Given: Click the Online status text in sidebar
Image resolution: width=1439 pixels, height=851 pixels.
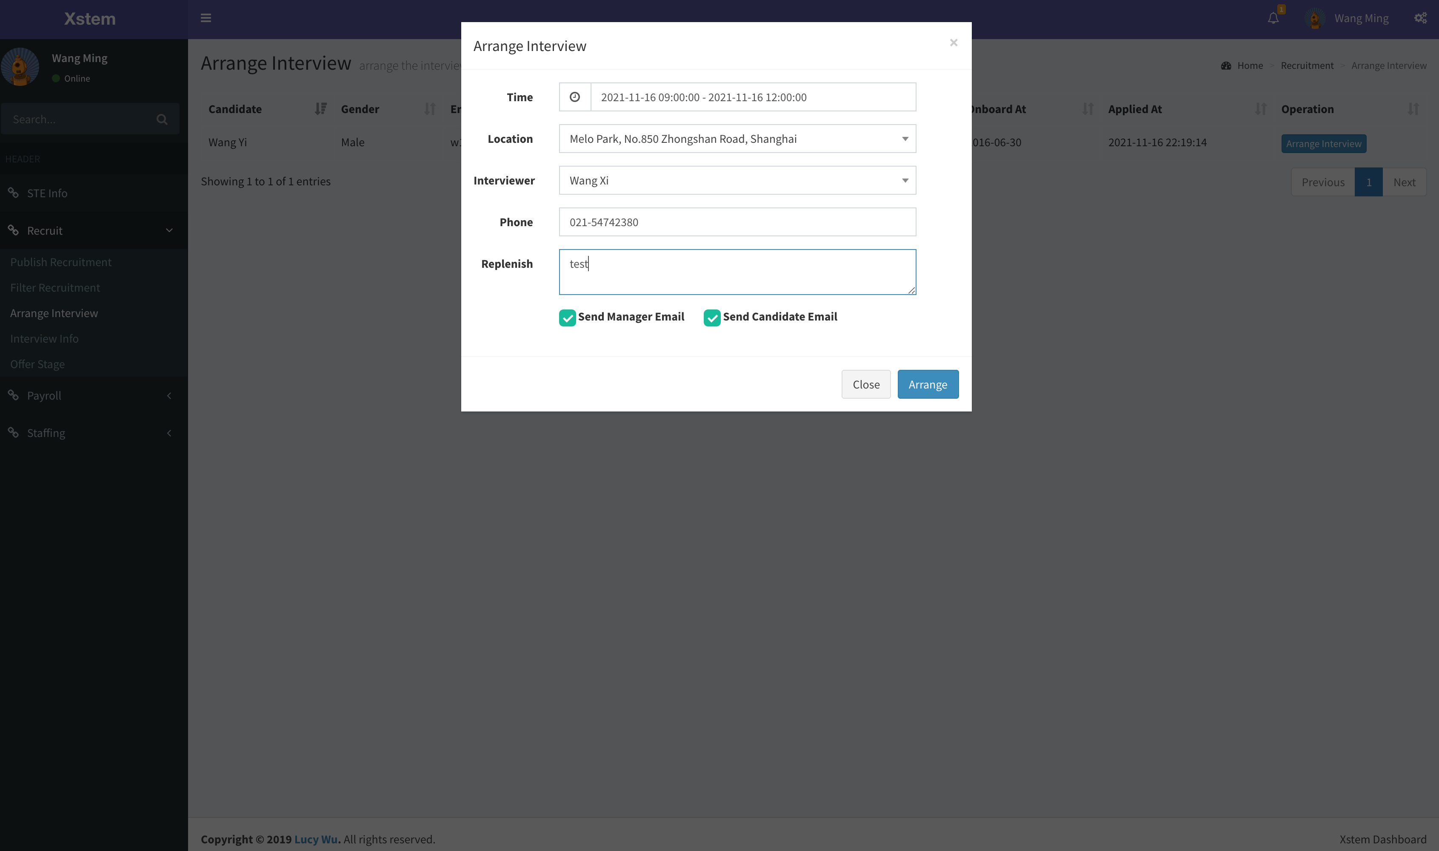Looking at the screenshot, I should point(77,79).
